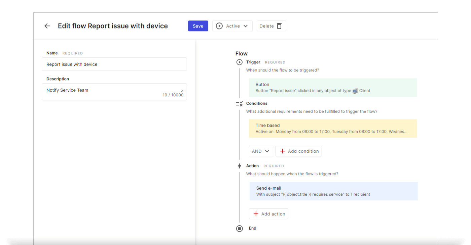Click the back arrow icon
Viewport: 471px width, 245px height.
tap(47, 26)
